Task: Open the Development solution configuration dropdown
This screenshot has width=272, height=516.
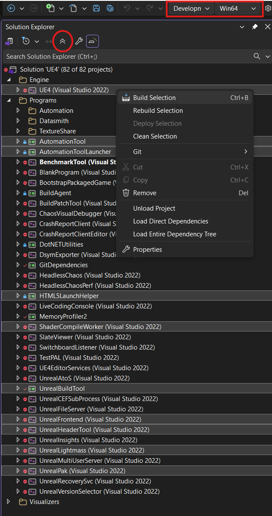Action: tap(191, 9)
